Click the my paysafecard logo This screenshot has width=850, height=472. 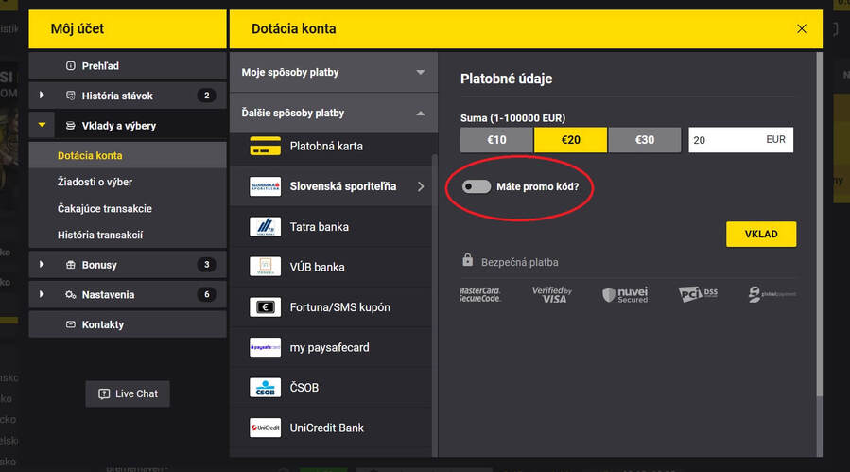(x=265, y=347)
